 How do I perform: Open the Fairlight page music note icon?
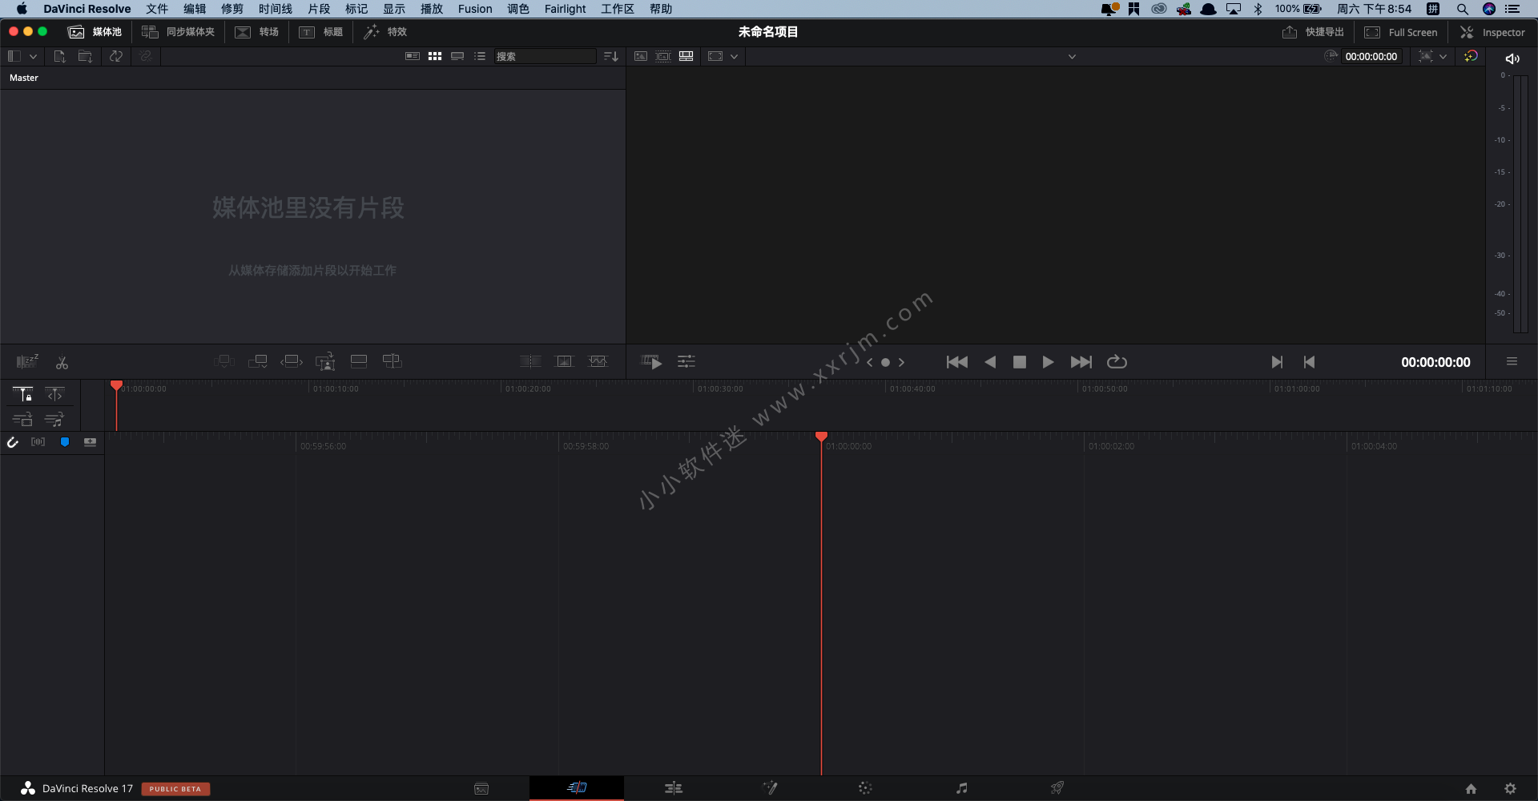coord(961,788)
